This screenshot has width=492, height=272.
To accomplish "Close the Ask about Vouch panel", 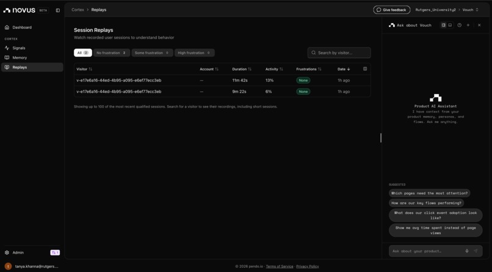I will [479, 25].
